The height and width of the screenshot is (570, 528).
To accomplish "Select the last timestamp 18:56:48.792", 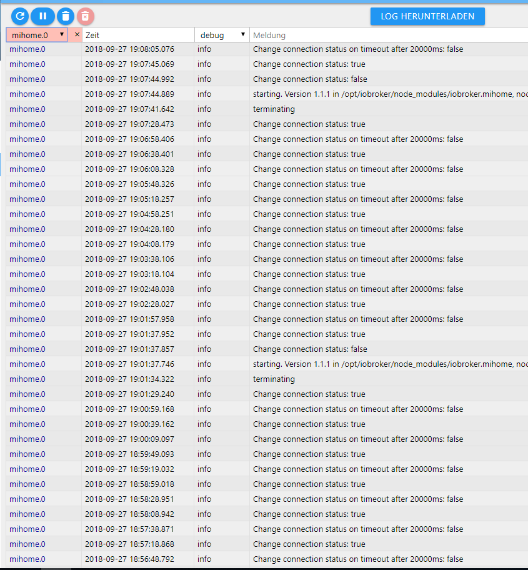I will coord(129,559).
